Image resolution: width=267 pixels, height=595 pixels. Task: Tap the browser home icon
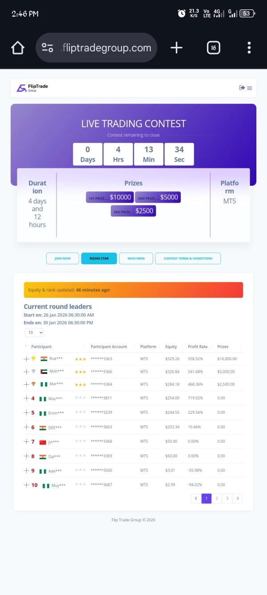(x=18, y=48)
